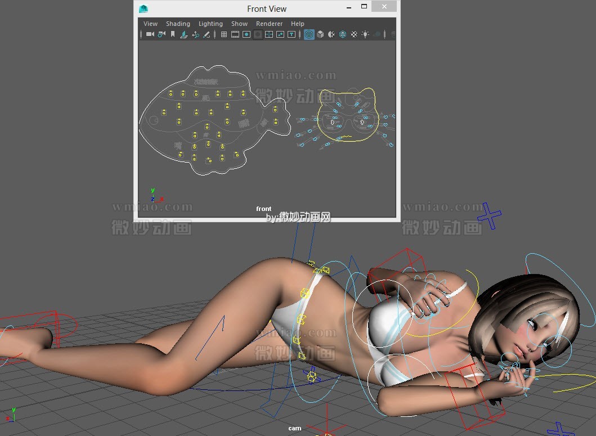Select the camera selection icon in the viewport toolbar
The width and height of the screenshot is (596, 436).
[149, 34]
